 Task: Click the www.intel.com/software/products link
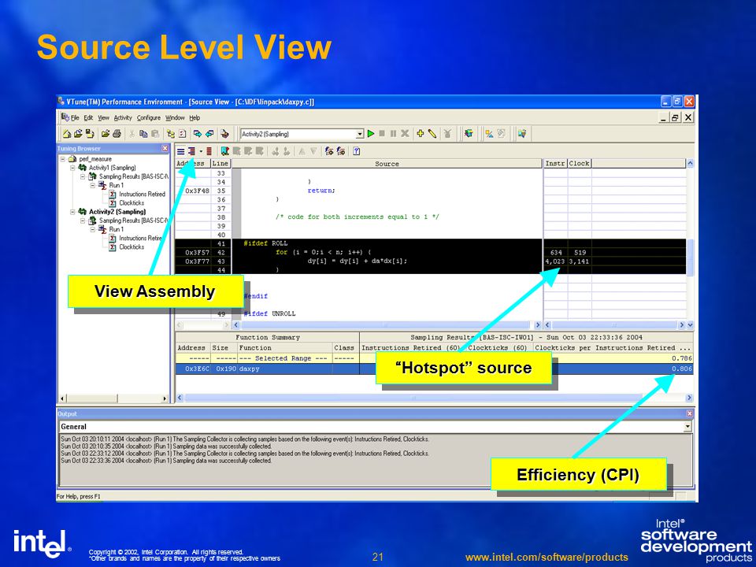(x=547, y=558)
